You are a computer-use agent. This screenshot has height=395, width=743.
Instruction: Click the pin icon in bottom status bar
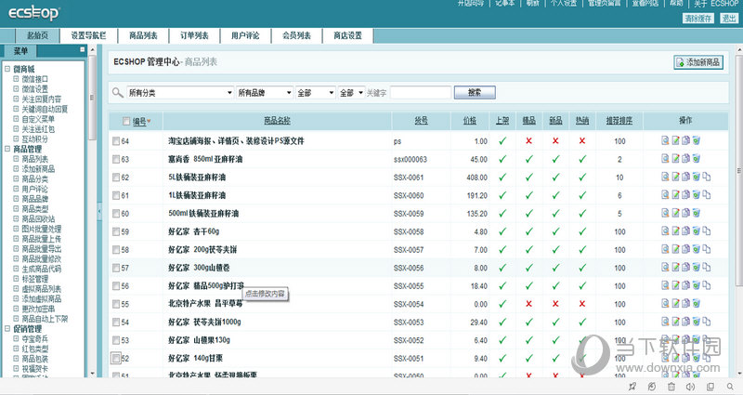[632, 387]
